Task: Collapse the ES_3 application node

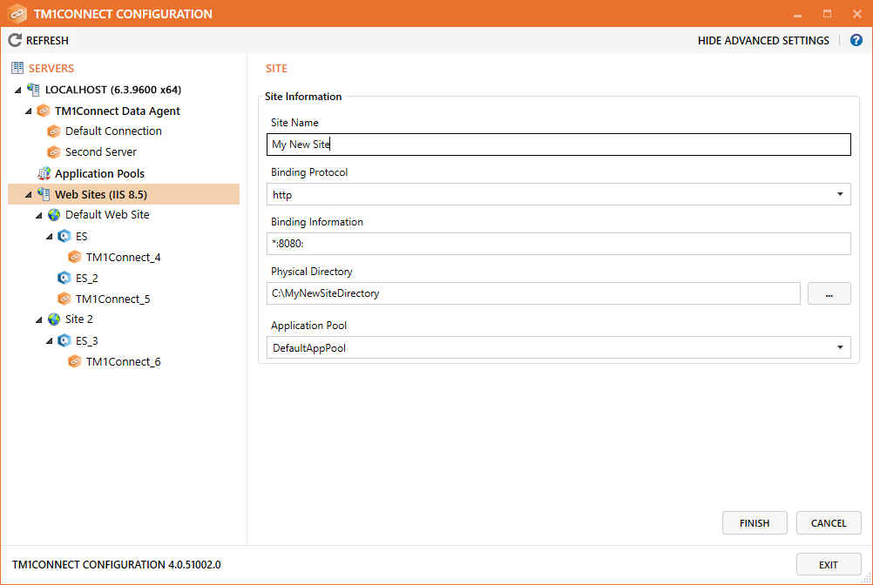Action: (x=50, y=341)
